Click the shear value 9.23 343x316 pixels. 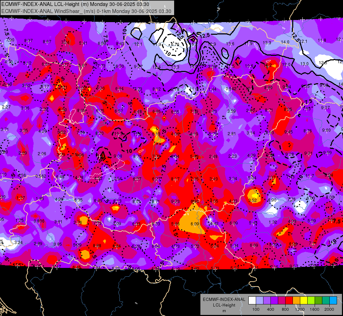tap(175, 201)
